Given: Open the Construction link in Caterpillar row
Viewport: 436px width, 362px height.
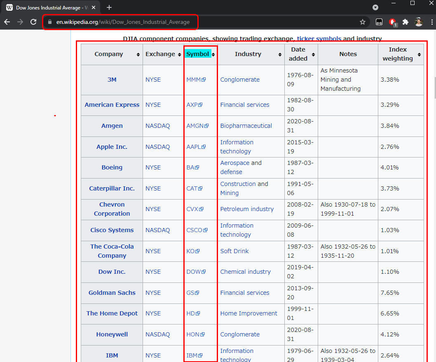Looking at the screenshot, I should point(238,184).
